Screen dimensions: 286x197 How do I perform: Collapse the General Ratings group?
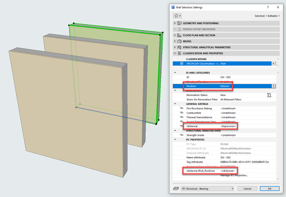pos(175,104)
